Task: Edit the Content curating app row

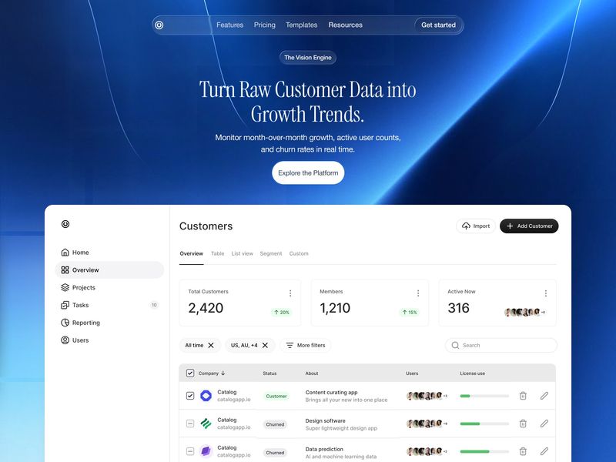Action: point(544,396)
